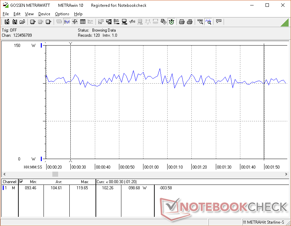Image resolution: width=291 pixels, height=226 pixels.
Task: Print the chart via graph printer icon
Action: tap(182, 22)
